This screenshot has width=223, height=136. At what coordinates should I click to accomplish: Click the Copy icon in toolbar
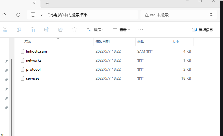pyautogui.click(x=19, y=30)
